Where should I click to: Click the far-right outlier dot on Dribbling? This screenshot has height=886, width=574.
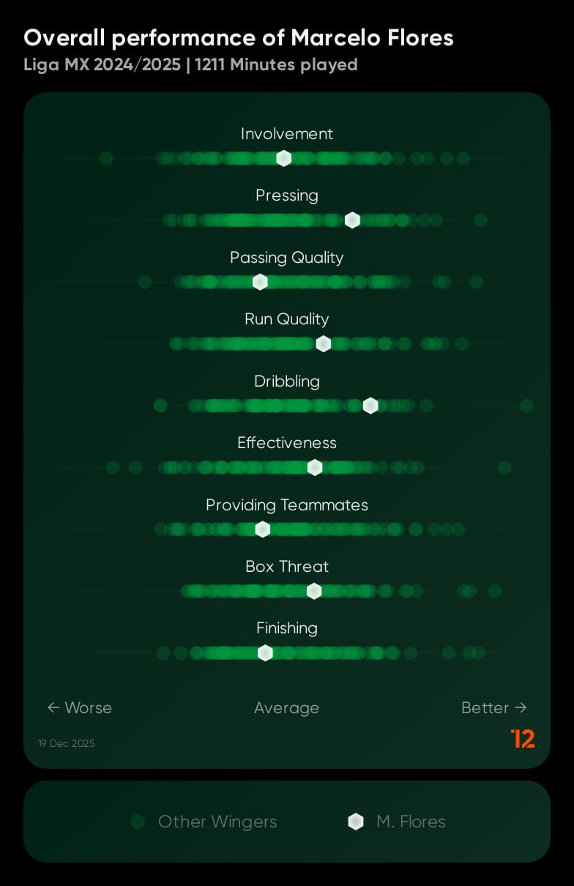click(526, 406)
